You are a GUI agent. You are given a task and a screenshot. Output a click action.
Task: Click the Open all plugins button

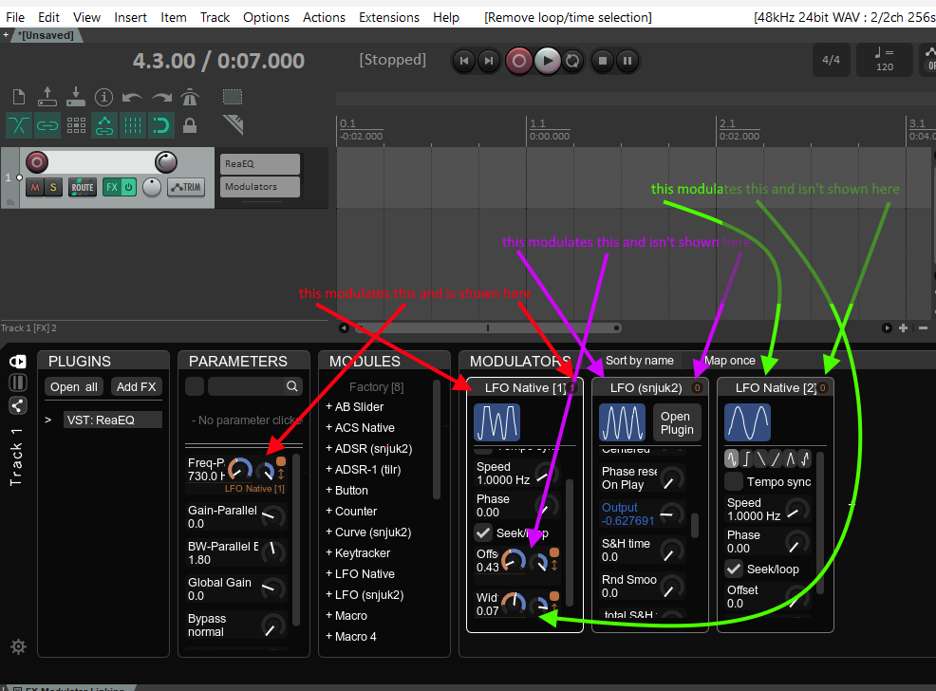74,386
